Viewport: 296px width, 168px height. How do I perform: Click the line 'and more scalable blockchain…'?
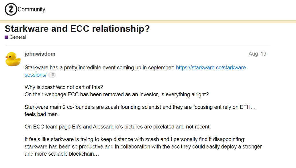(62, 154)
